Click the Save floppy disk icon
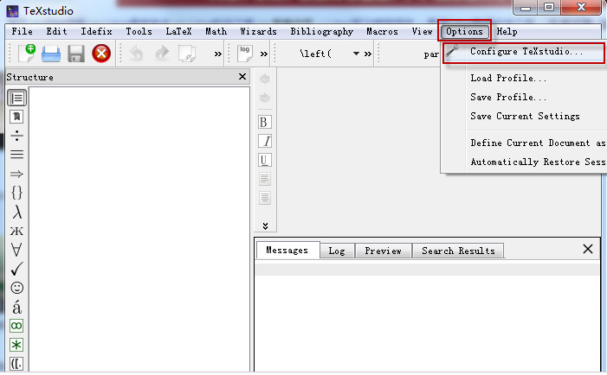This screenshot has width=607, height=375. tap(76, 54)
